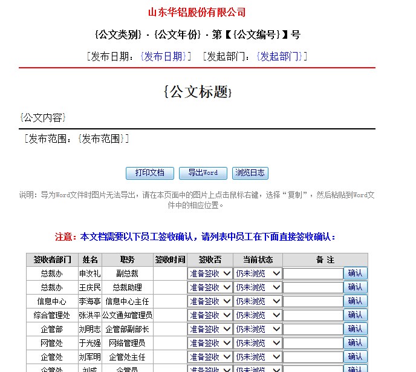Expand 当前状态 dropdown for 刘明志

tap(258, 329)
